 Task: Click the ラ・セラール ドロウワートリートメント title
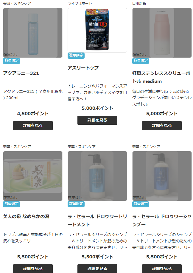coord(97,220)
